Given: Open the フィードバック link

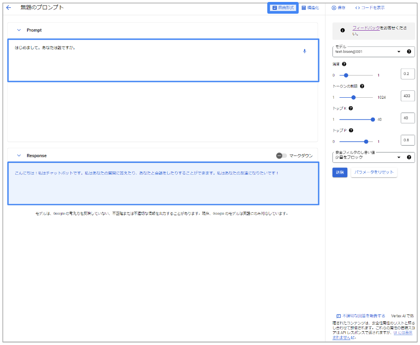Looking at the screenshot, I should coord(366,28).
